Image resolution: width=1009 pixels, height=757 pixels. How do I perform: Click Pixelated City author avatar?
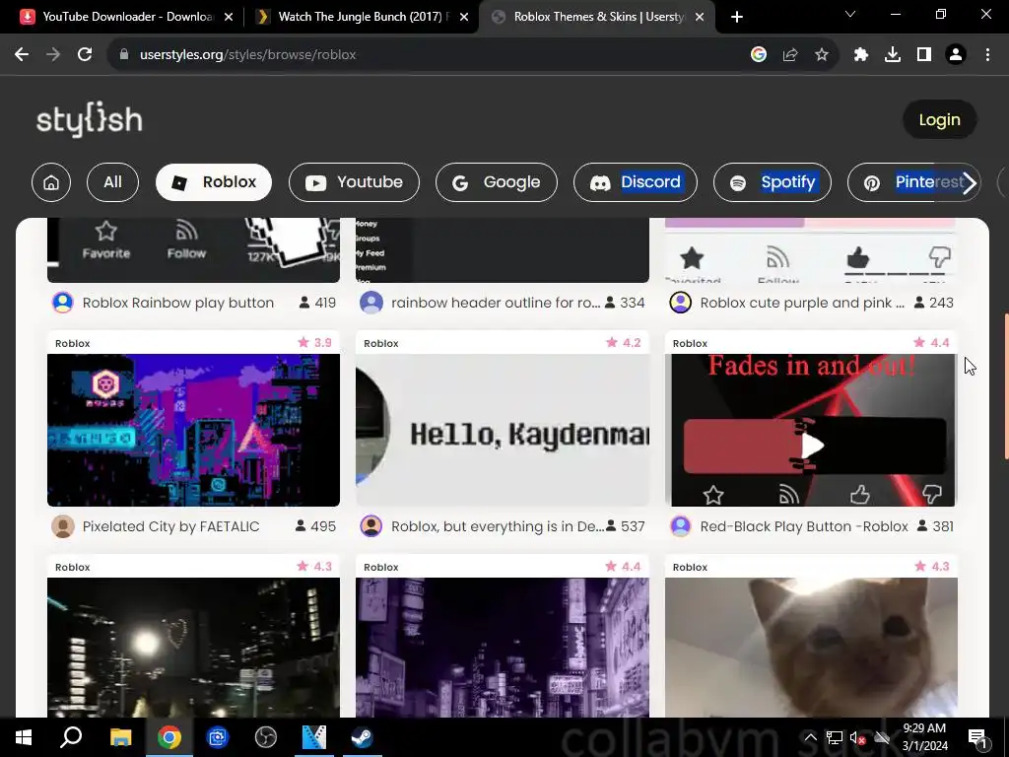click(x=63, y=526)
